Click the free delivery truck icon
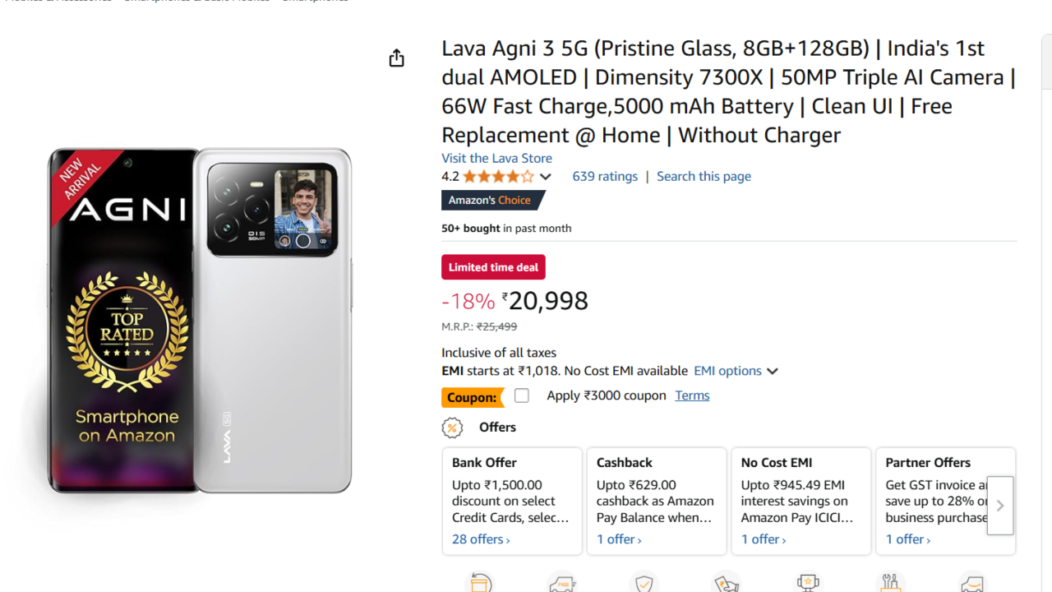Image resolution: width=1052 pixels, height=592 pixels. (x=562, y=584)
